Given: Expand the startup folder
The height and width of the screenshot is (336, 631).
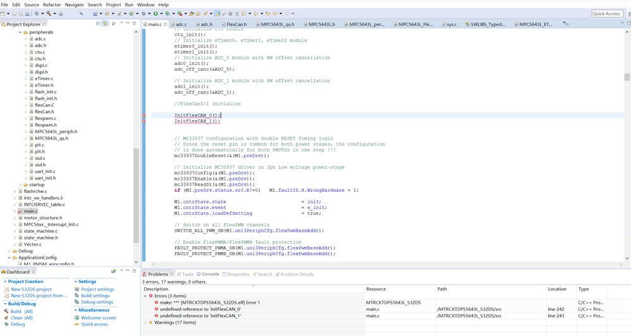Looking at the screenshot, I should [20, 185].
